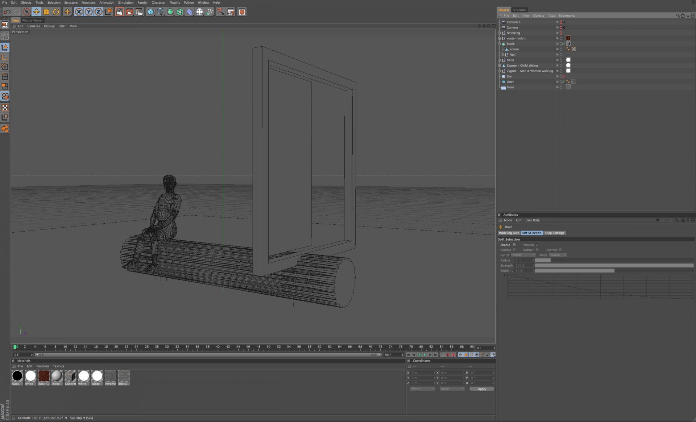The height and width of the screenshot is (422, 696).
Task: Click the Render View clapperboard icon
Action: coord(120,12)
